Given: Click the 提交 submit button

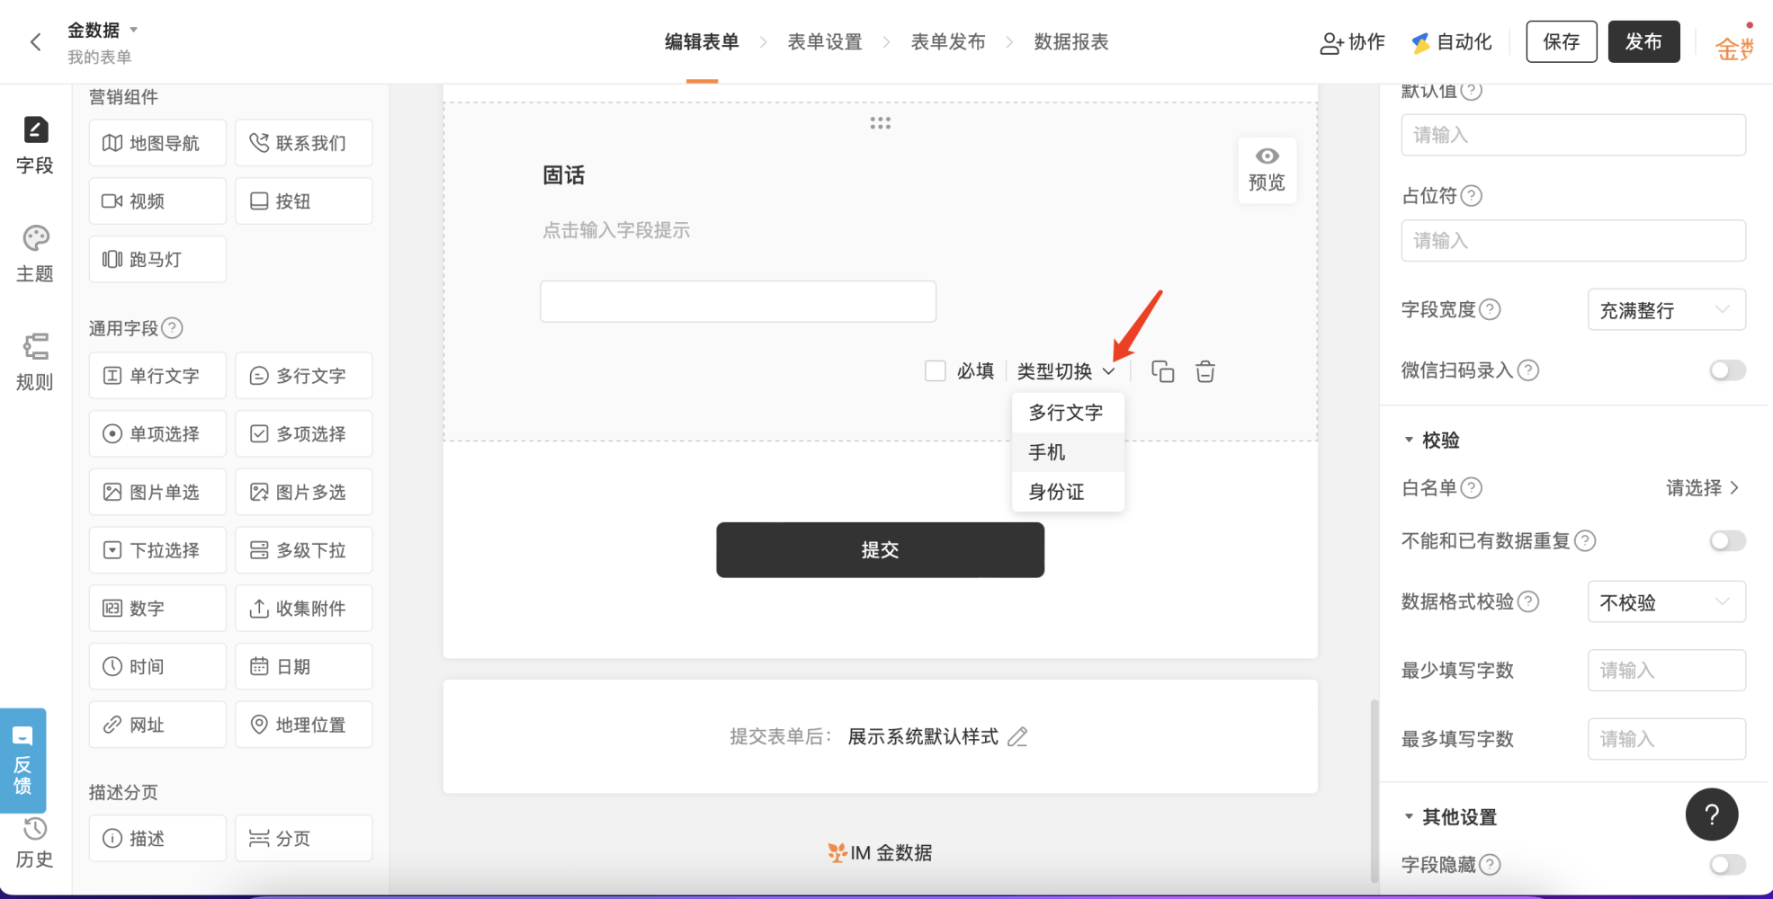Looking at the screenshot, I should pyautogui.click(x=880, y=550).
